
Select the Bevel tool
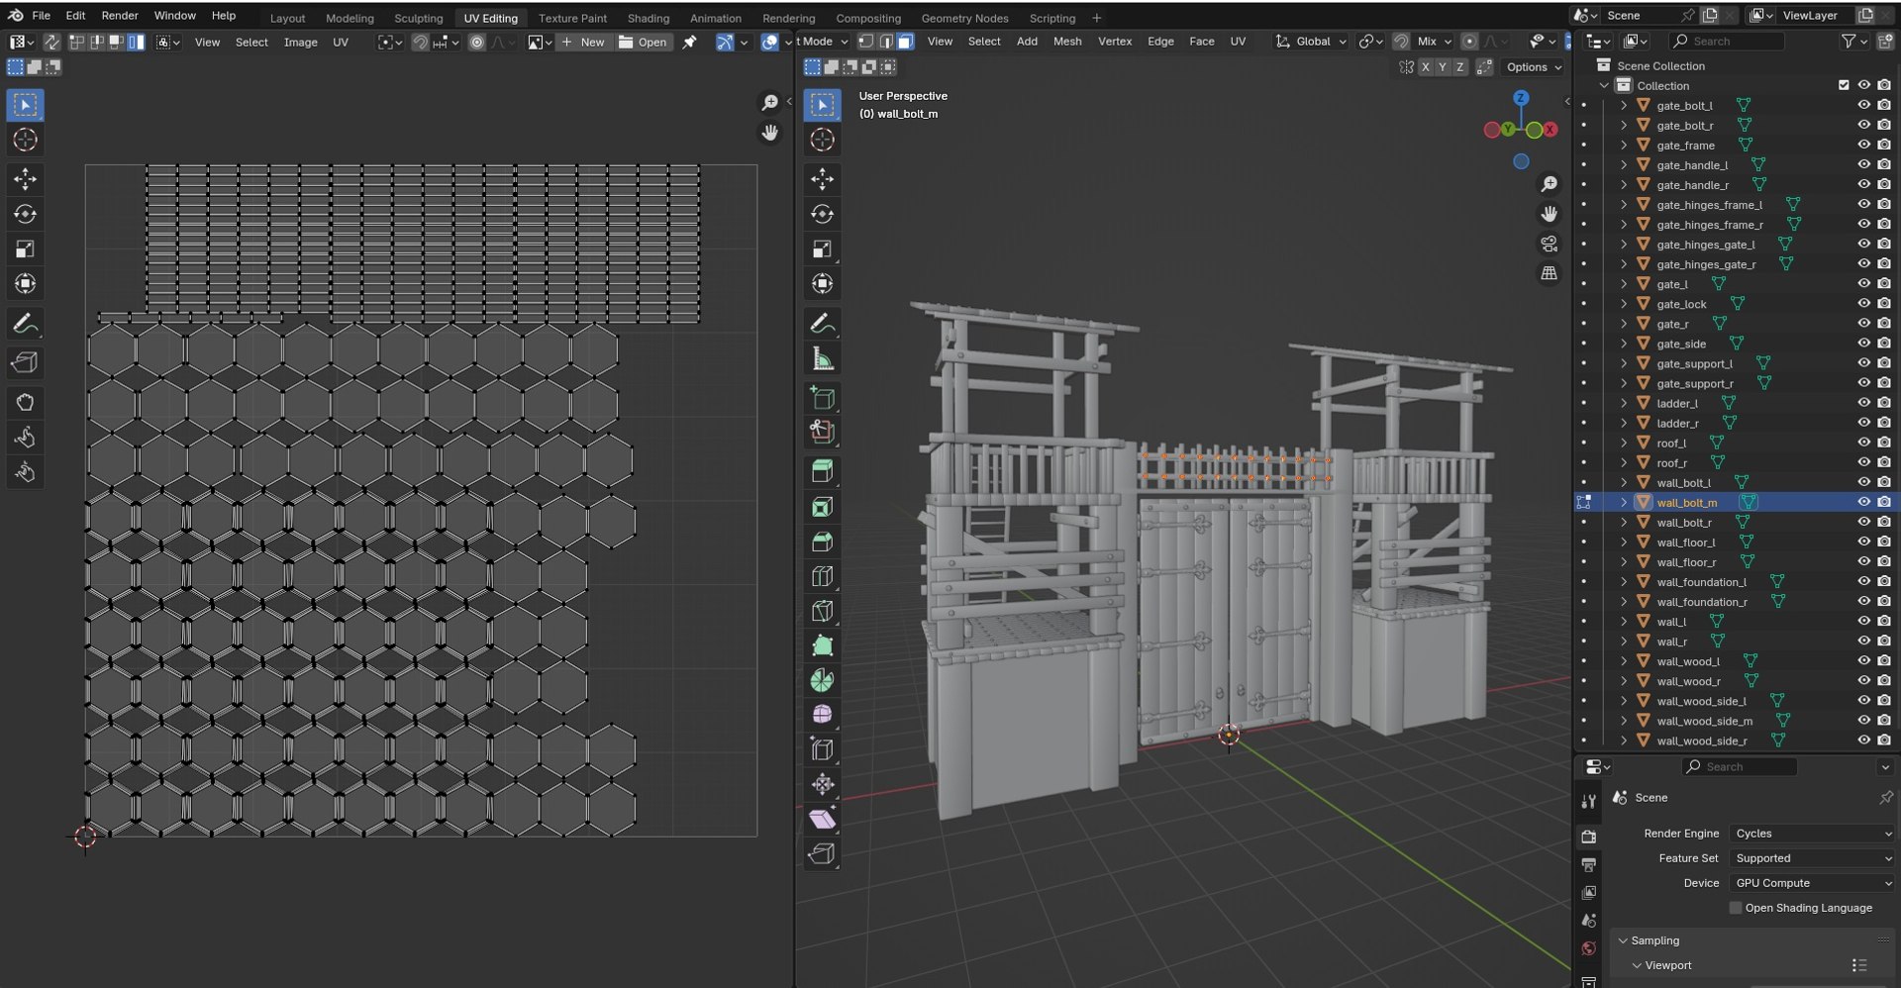[822, 542]
